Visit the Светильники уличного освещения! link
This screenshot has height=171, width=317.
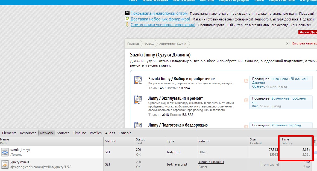pyautogui.click(x=163, y=25)
